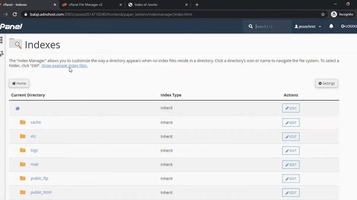Click the Current Directory column header
This screenshot has height=200, width=357.
[x=28, y=95]
